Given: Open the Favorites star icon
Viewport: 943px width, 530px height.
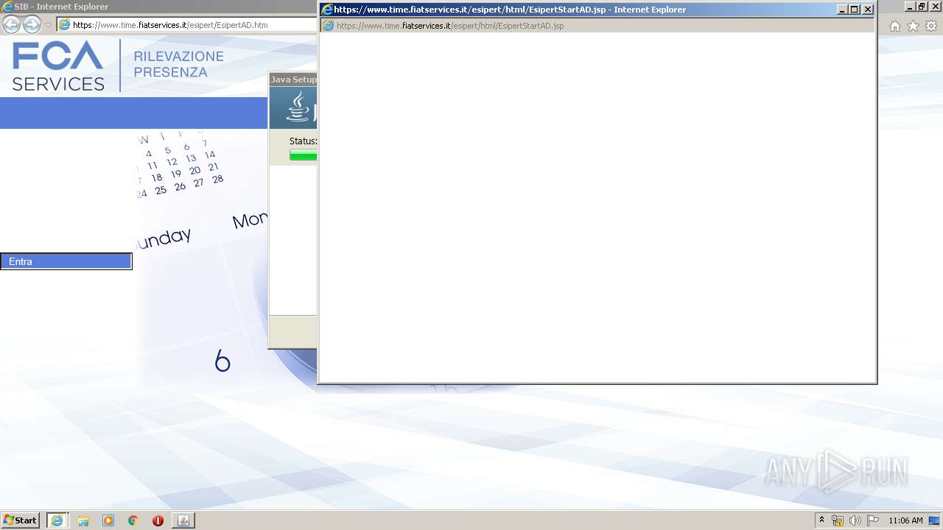Looking at the screenshot, I should tap(913, 26).
